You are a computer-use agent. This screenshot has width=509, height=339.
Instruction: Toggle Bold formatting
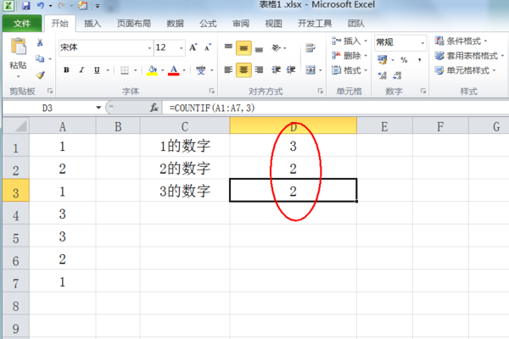[x=66, y=70]
